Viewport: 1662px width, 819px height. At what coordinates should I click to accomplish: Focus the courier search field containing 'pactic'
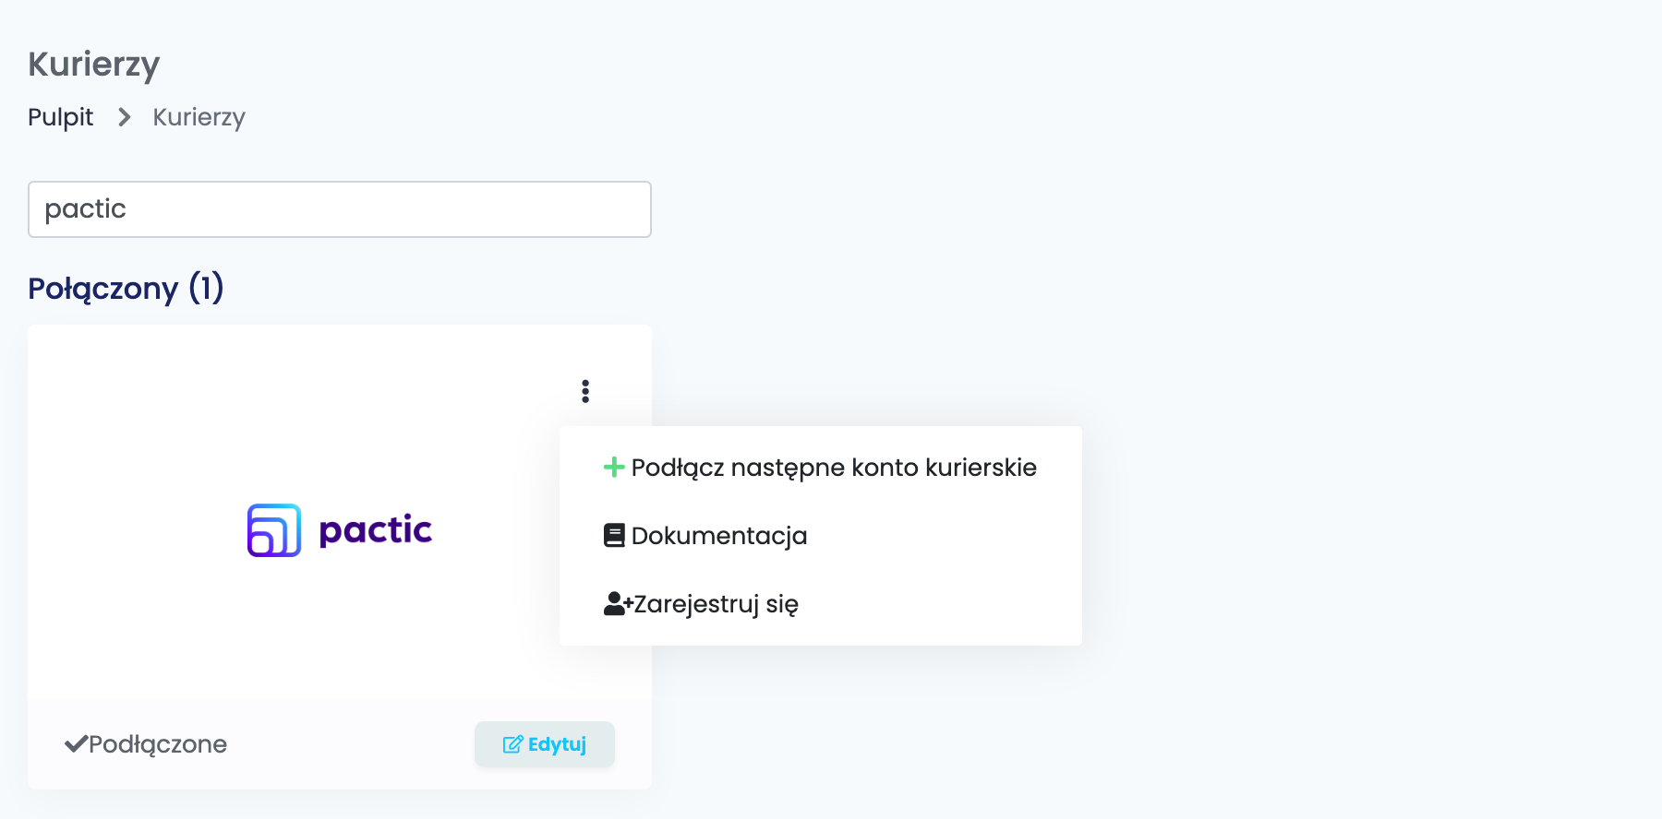click(340, 209)
